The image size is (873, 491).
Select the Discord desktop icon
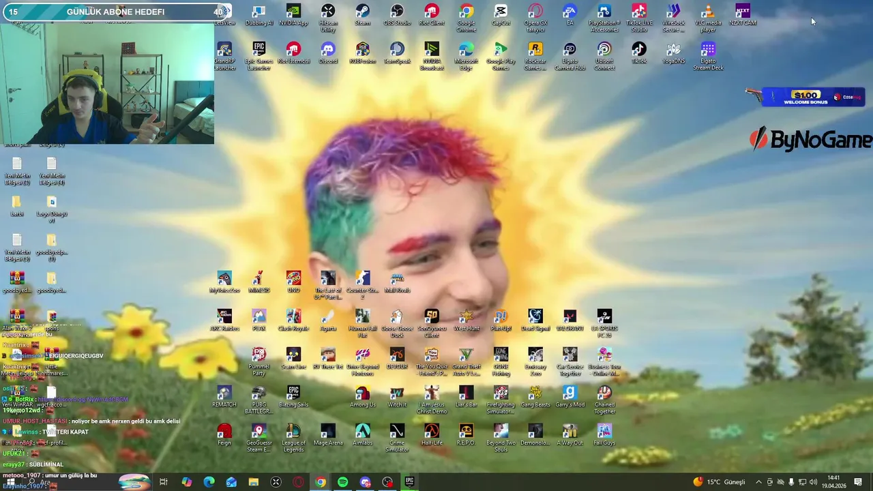tap(328, 53)
